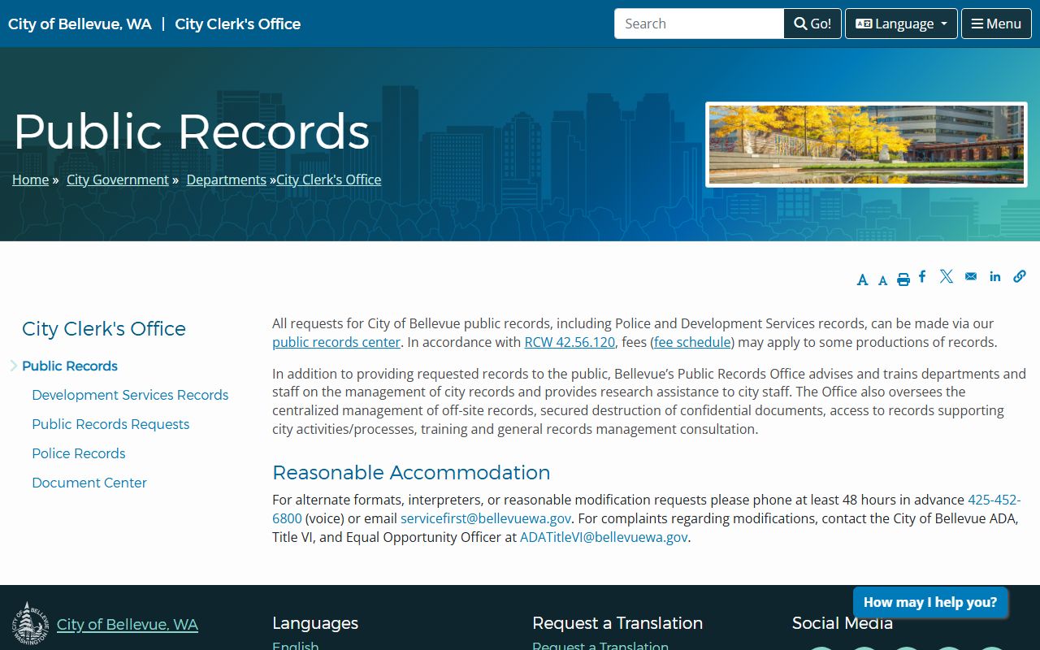
Task: Share the page on Facebook
Action: tap(922, 276)
